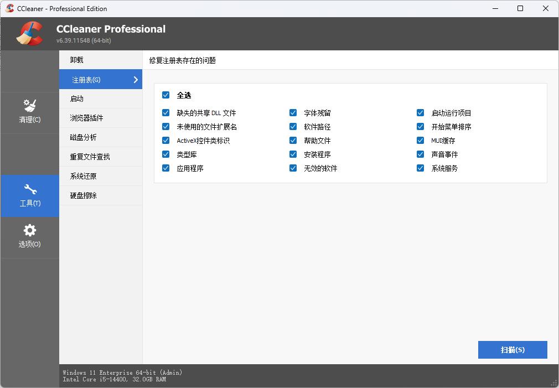The height and width of the screenshot is (388, 559).
Task: Switch to 启动 tools page
Action: tap(76, 99)
